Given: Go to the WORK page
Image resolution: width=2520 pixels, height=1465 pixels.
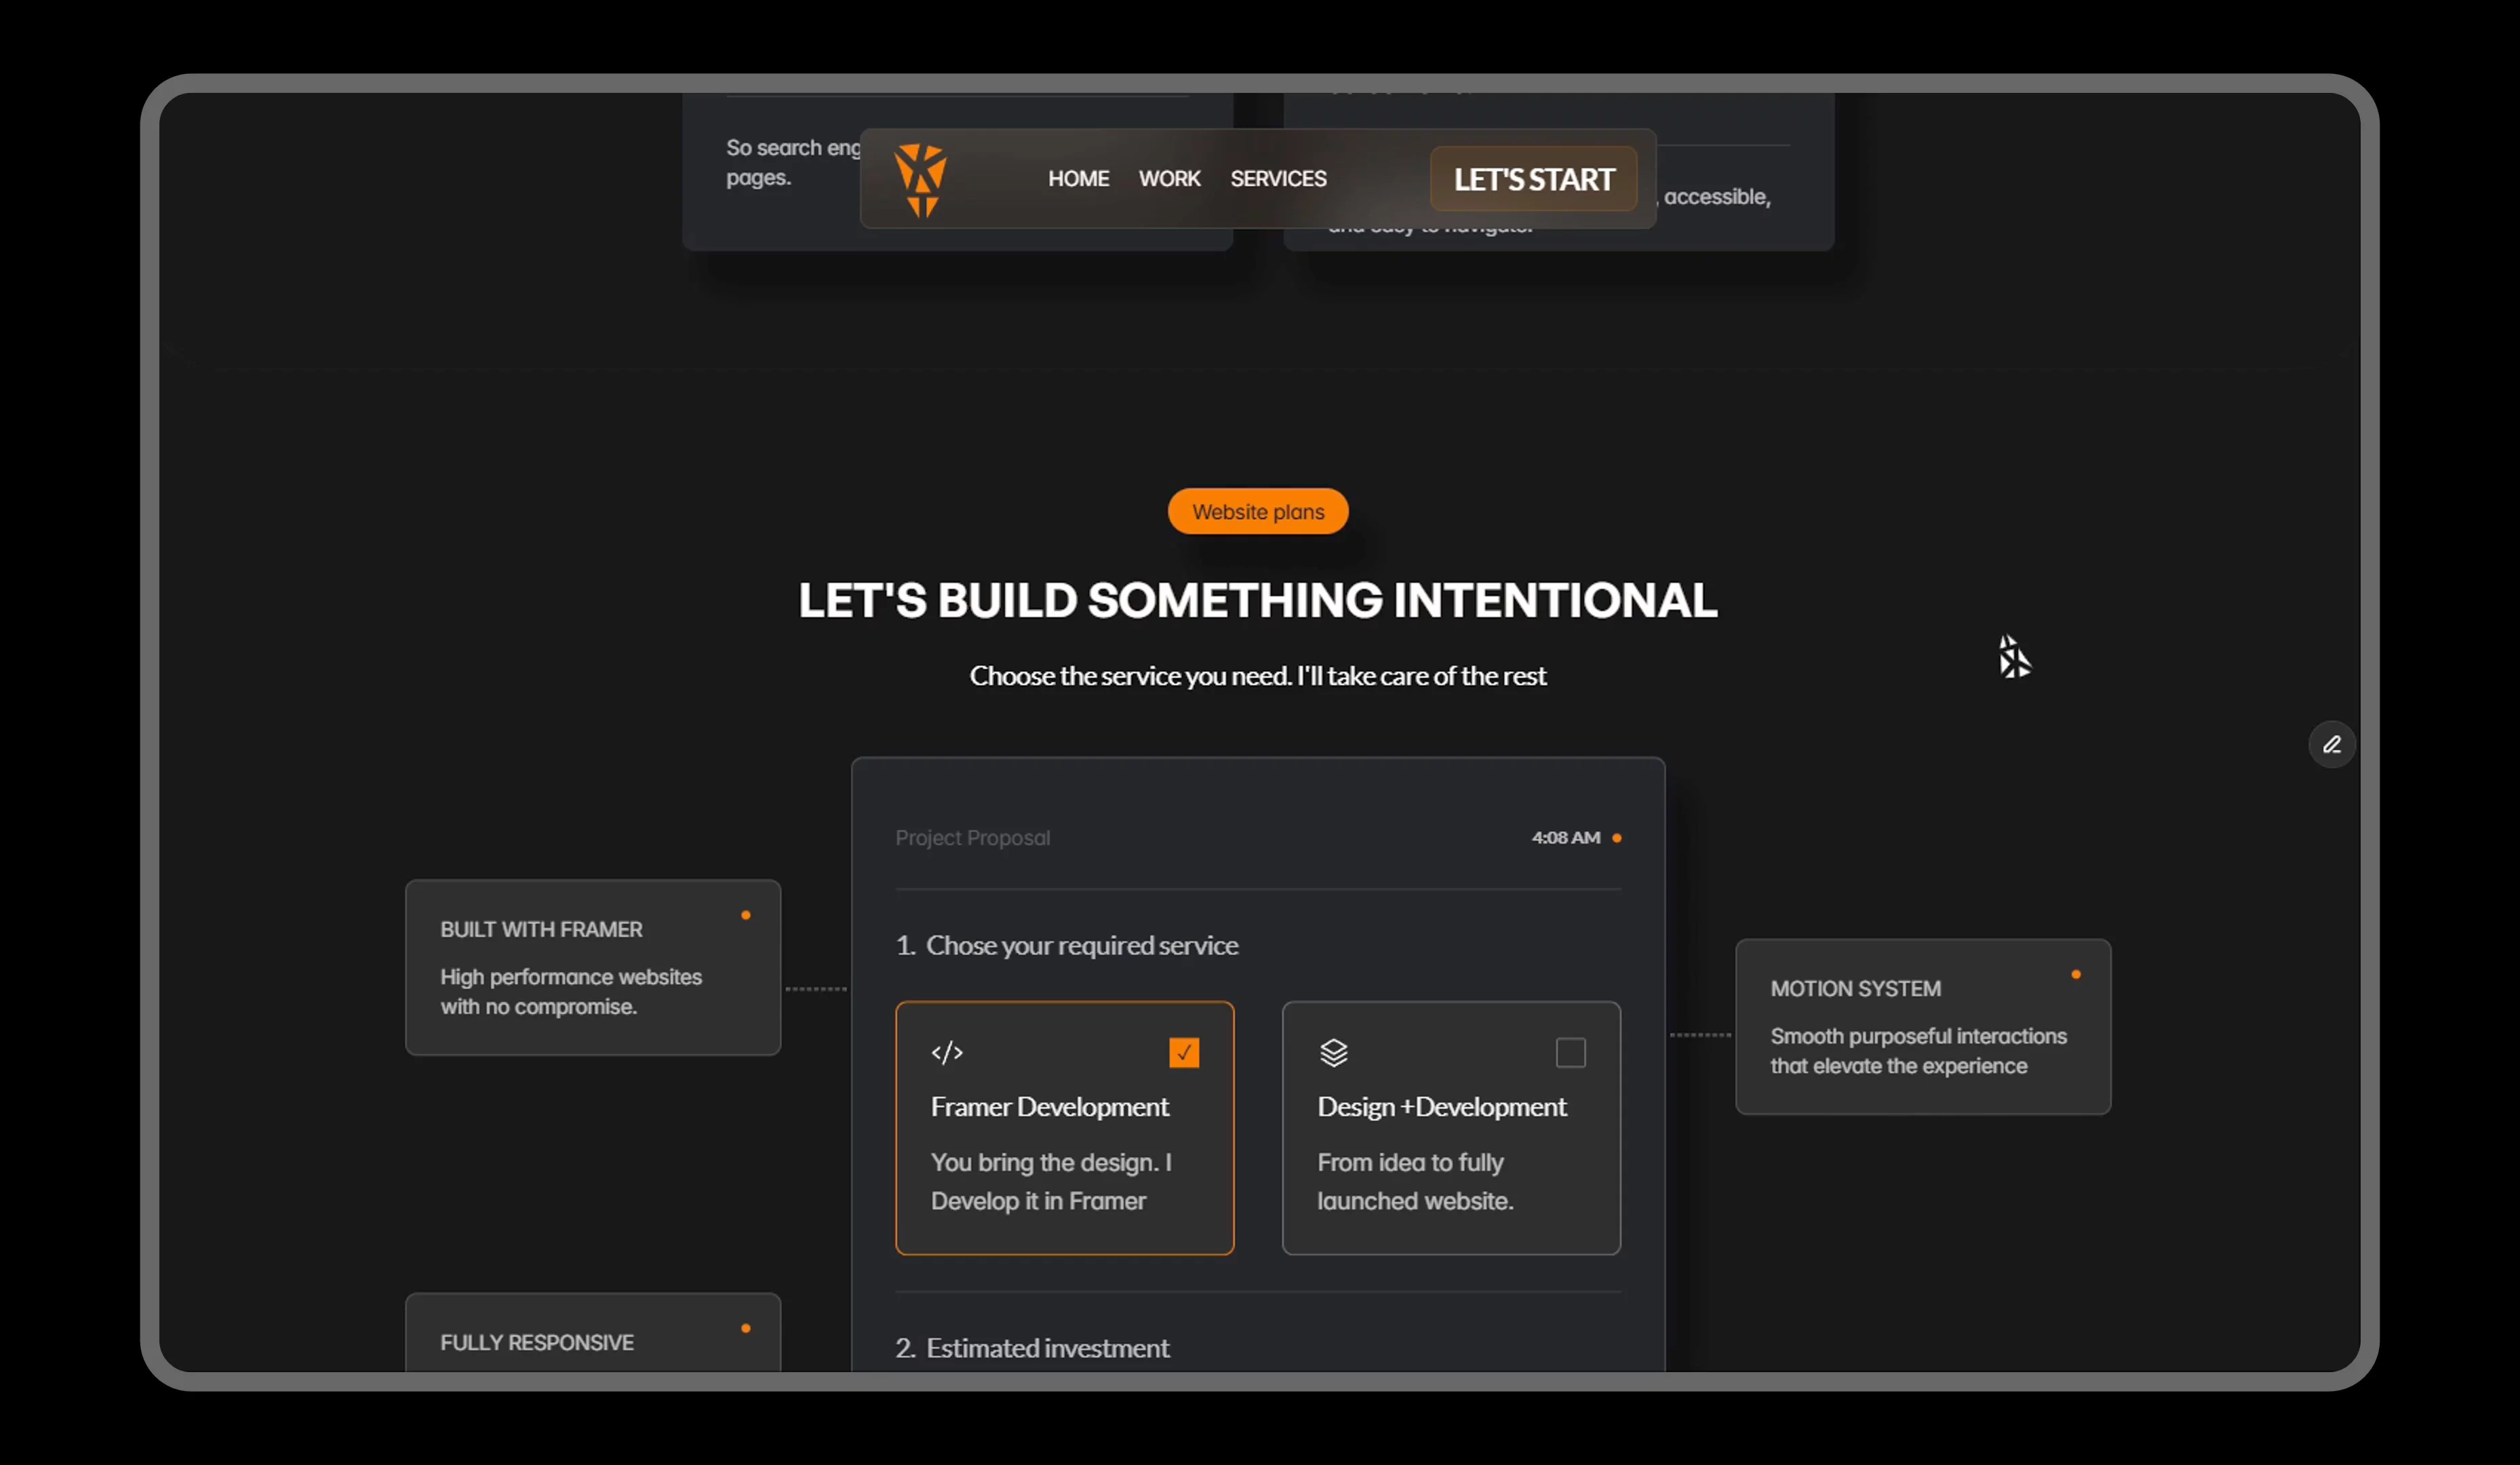Looking at the screenshot, I should click(x=1169, y=179).
